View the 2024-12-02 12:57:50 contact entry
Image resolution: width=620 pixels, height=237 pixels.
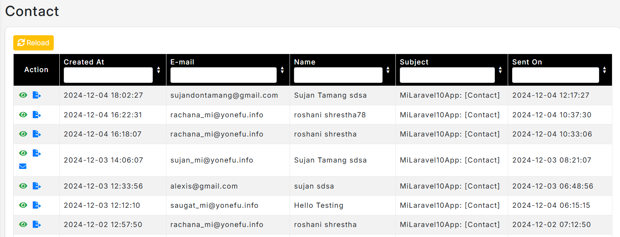23,224
